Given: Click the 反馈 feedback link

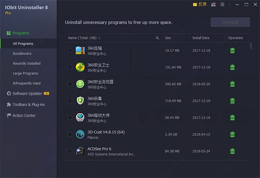Looking at the screenshot, I should (x=202, y=4).
